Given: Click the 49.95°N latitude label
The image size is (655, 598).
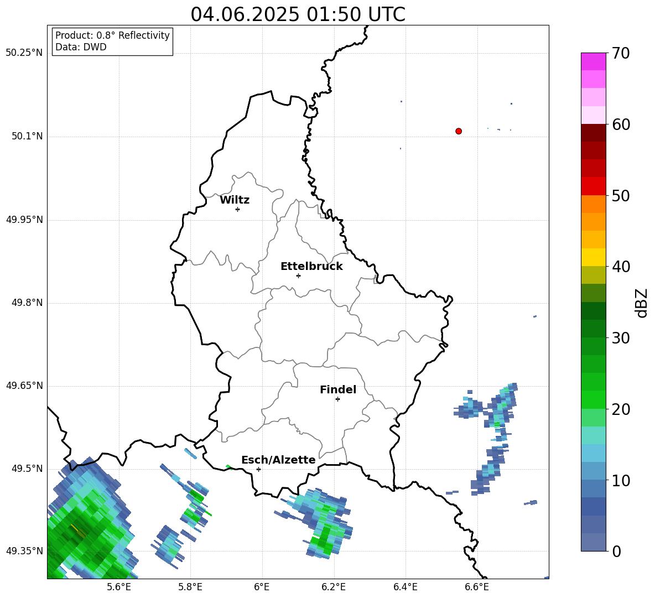Looking at the screenshot, I should pyautogui.click(x=24, y=220).
